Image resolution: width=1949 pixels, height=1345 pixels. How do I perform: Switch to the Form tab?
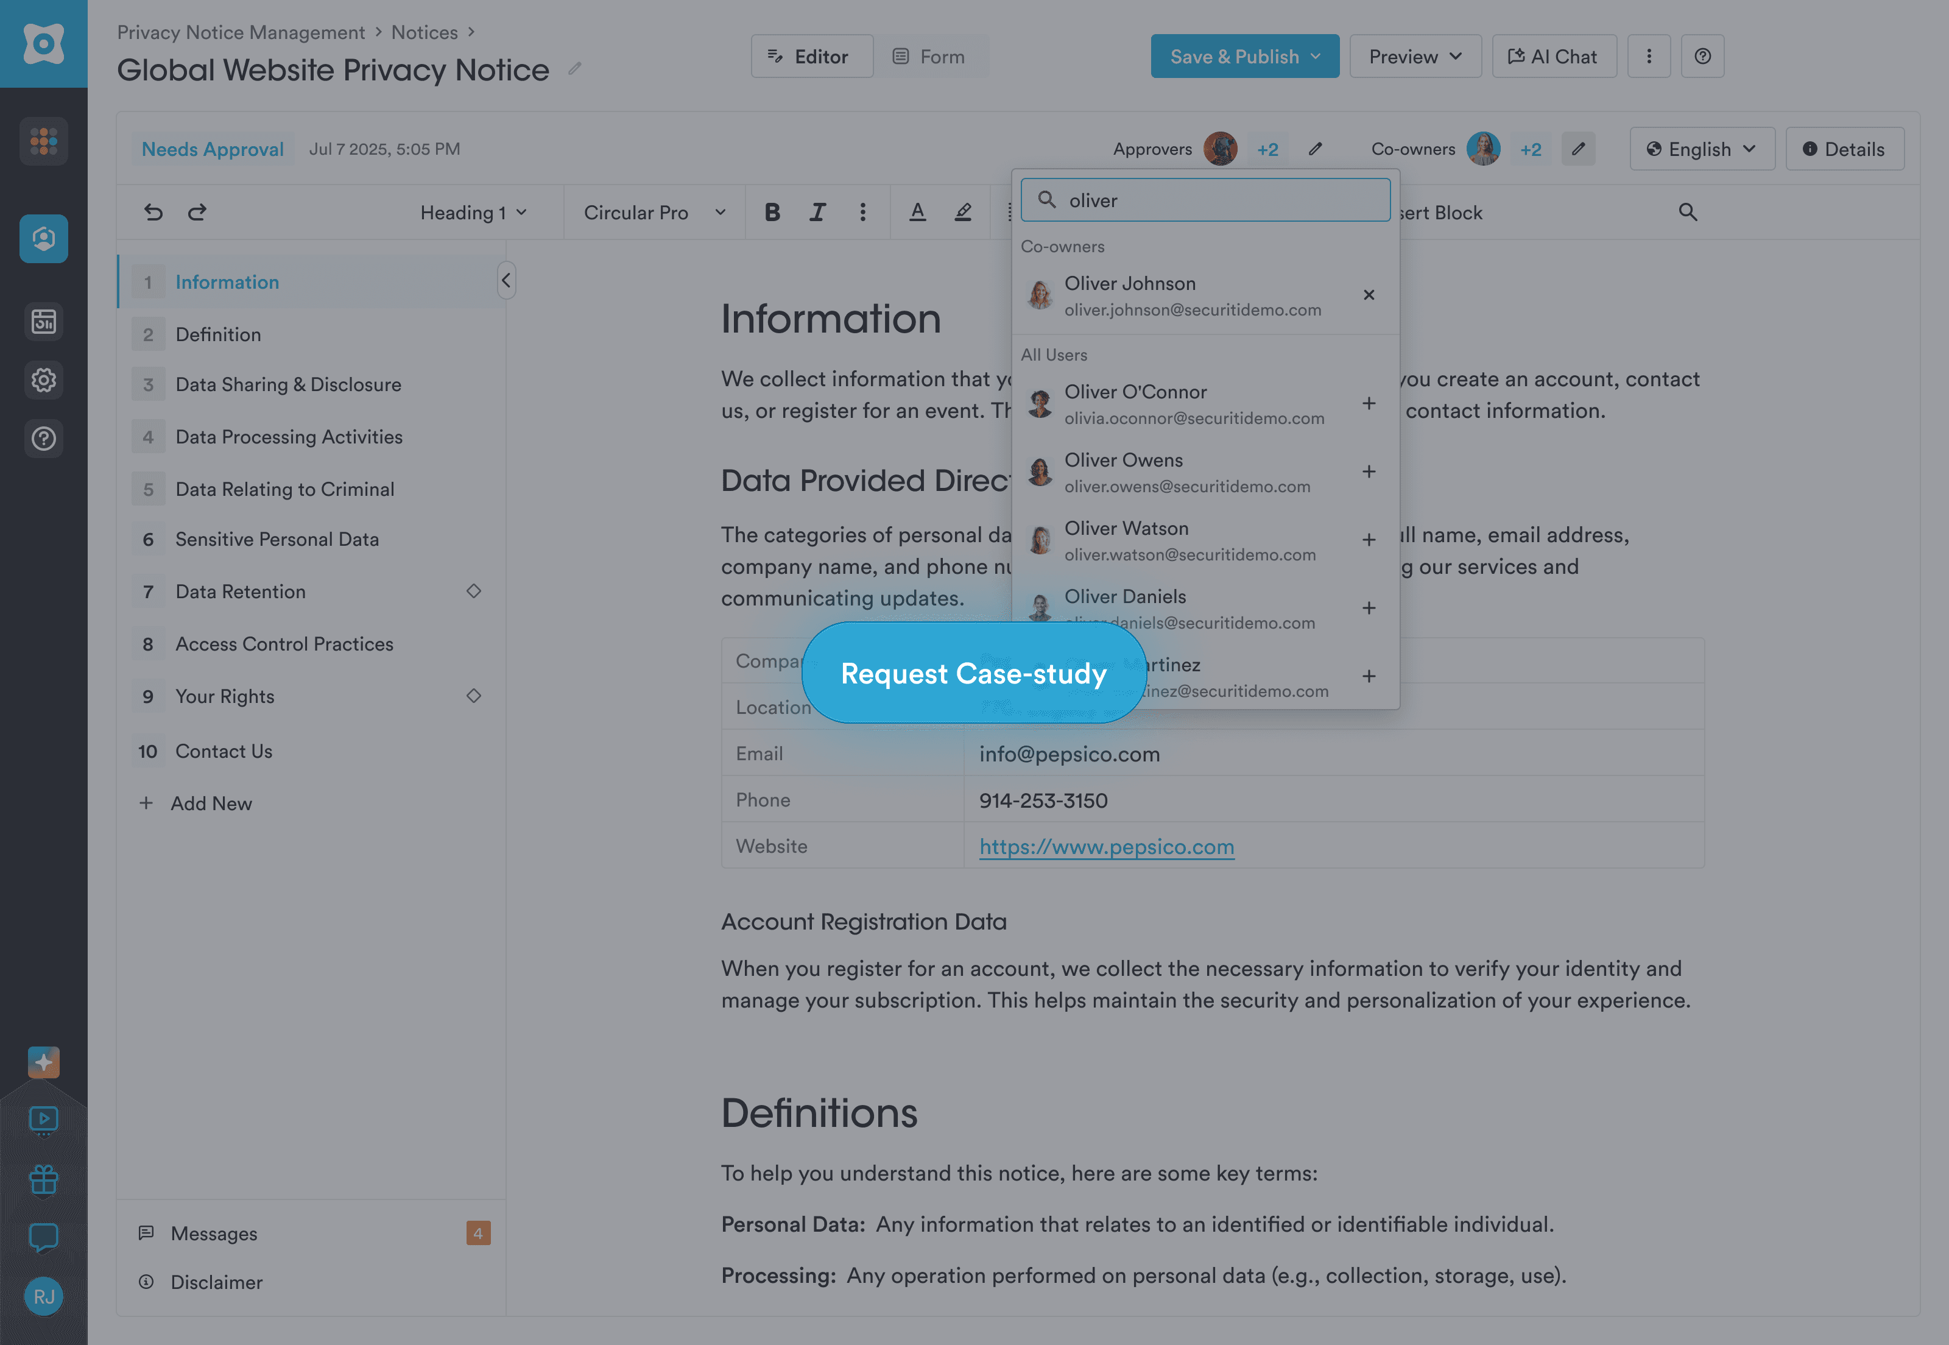931,55
